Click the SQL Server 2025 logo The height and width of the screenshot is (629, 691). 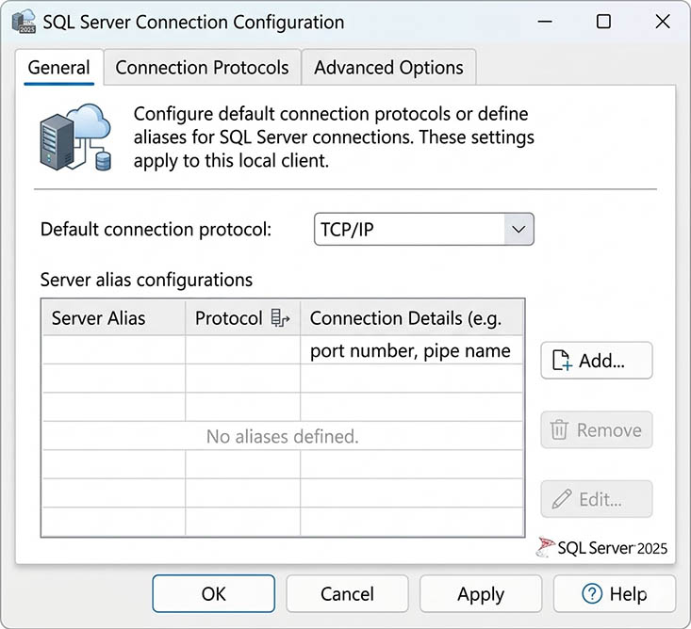[x=601, y=548]
